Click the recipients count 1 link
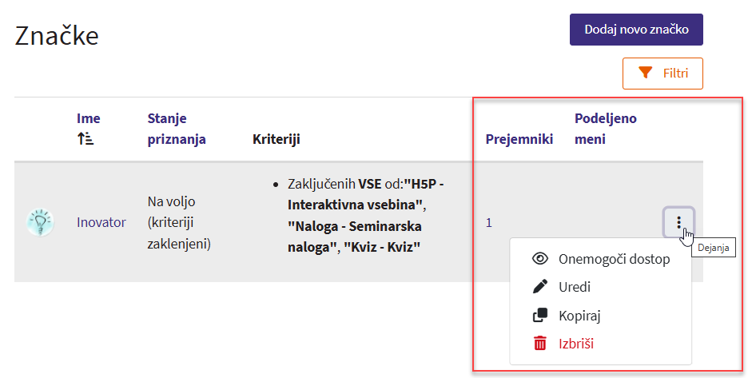The height and width of the screenshot is (378, 748). coord(489,222)
